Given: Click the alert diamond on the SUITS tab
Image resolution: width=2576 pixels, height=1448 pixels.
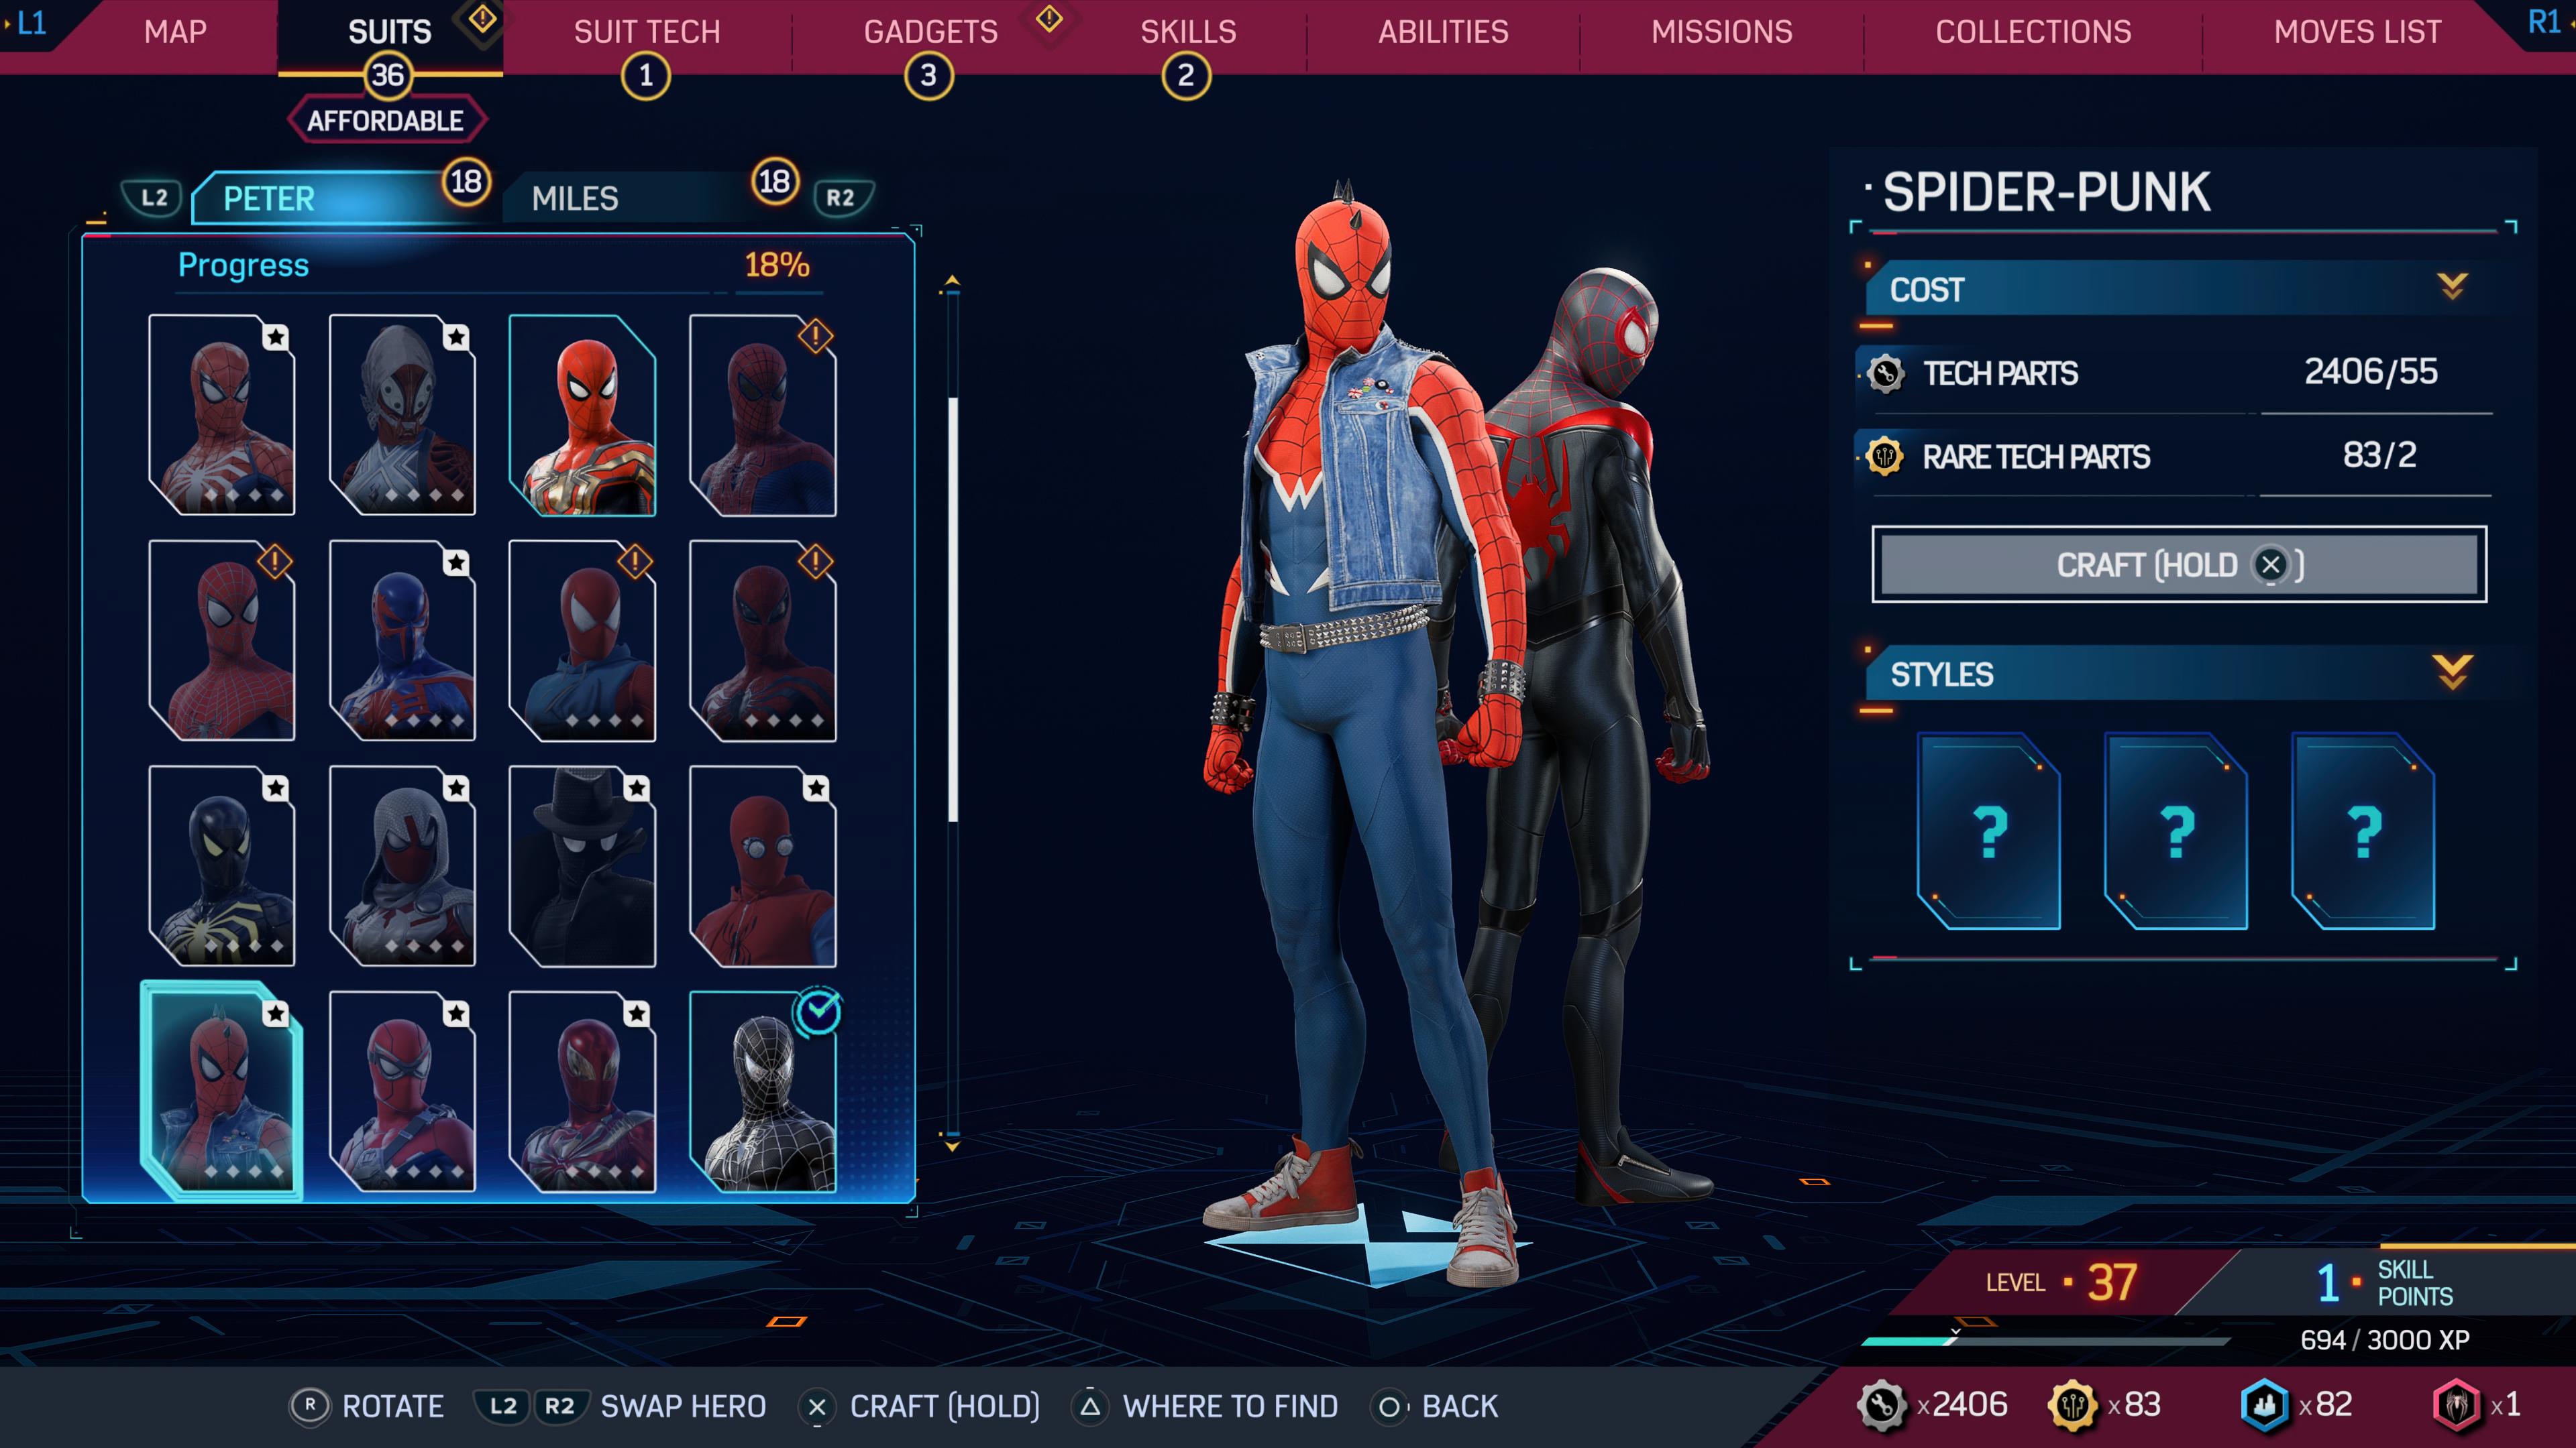Looking at the screenshot, I should click(x=482, y=18).
